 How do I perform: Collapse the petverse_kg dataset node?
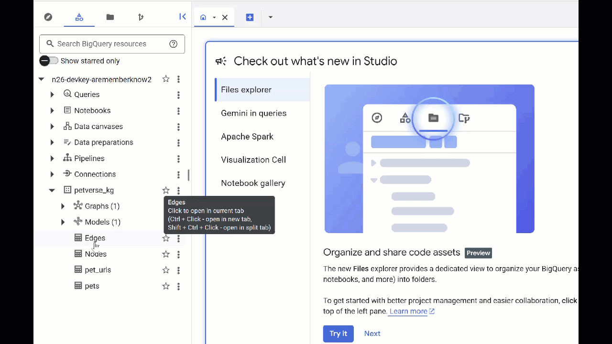[x=52, y=190]
